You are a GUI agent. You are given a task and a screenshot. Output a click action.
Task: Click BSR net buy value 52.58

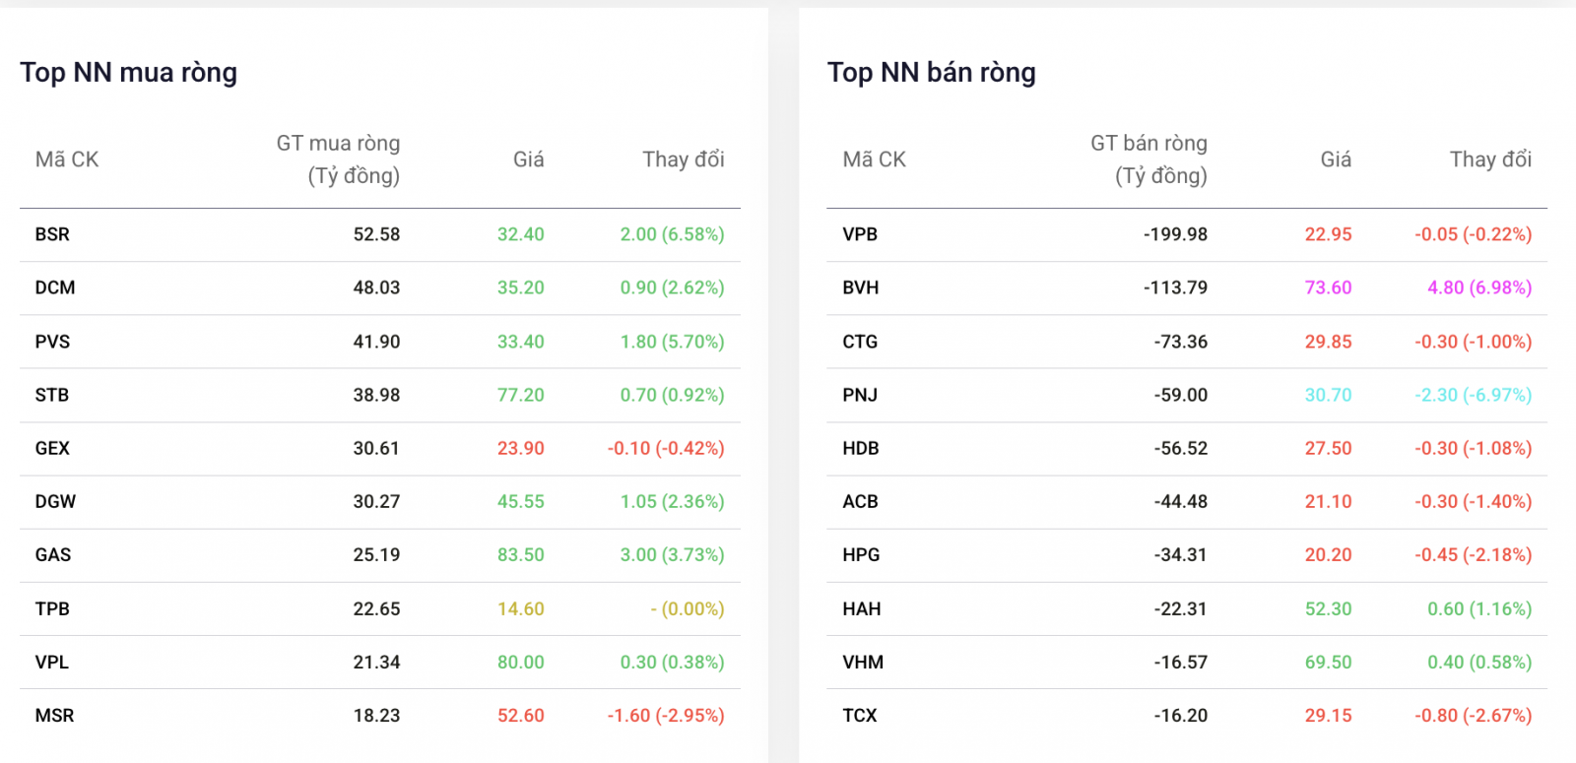click(x=377, y=234)
